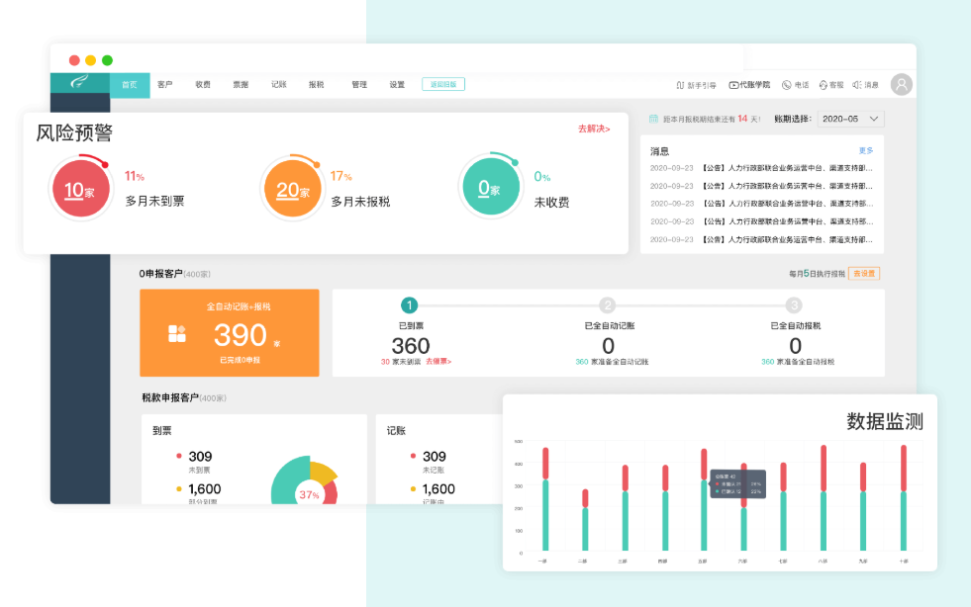Open 代账学院 academy video icon
971x607 pixels.
click(x=734, y=85)
